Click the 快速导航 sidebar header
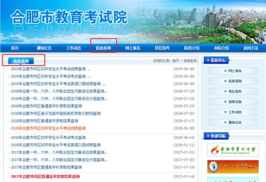This screenshot has height=182, width=266. point(217,136)
